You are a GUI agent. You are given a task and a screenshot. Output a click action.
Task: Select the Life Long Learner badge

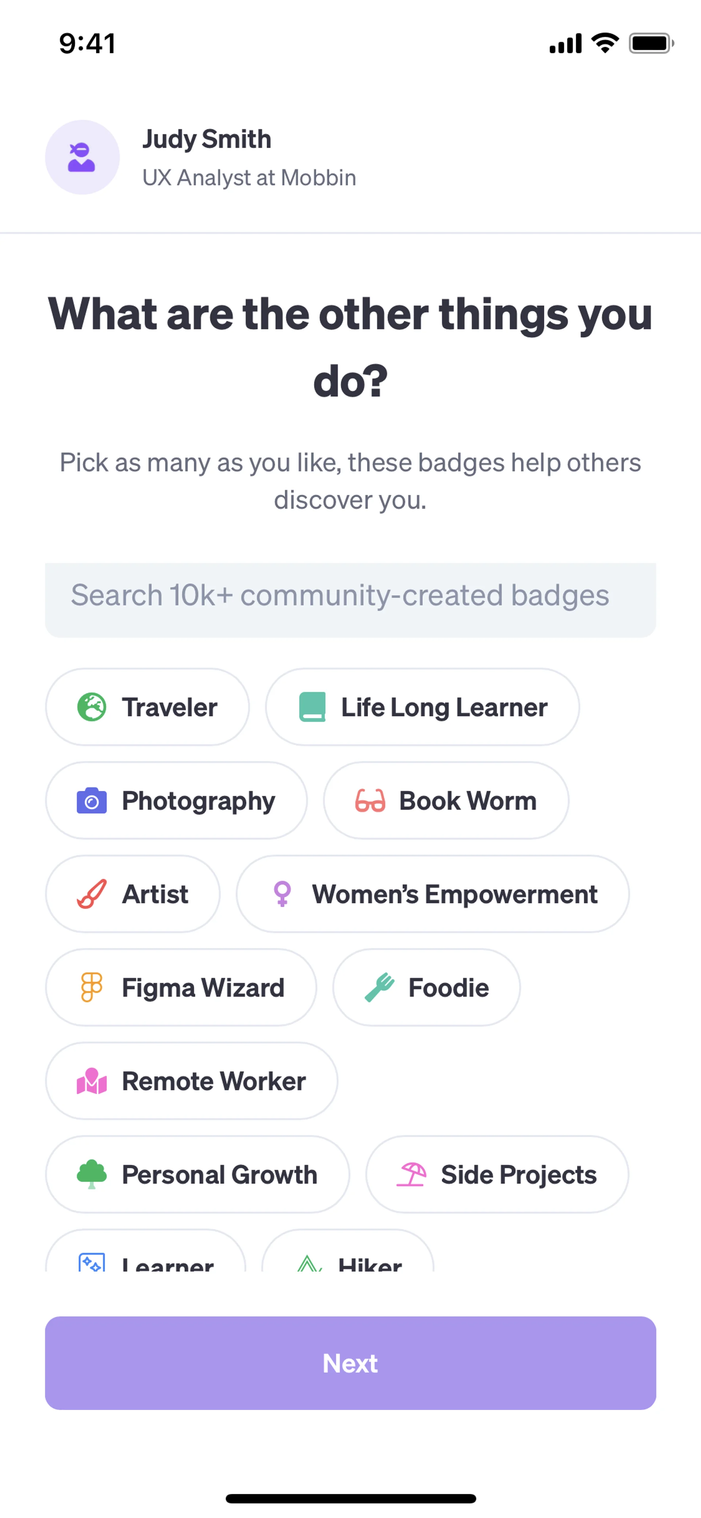pyautogui.click(x=422, y=707)
